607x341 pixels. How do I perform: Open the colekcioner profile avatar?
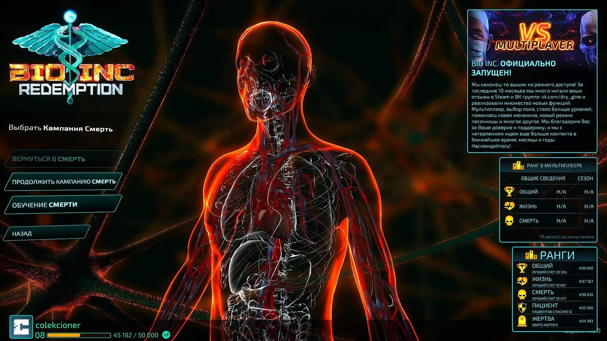(x=21, y=327)
